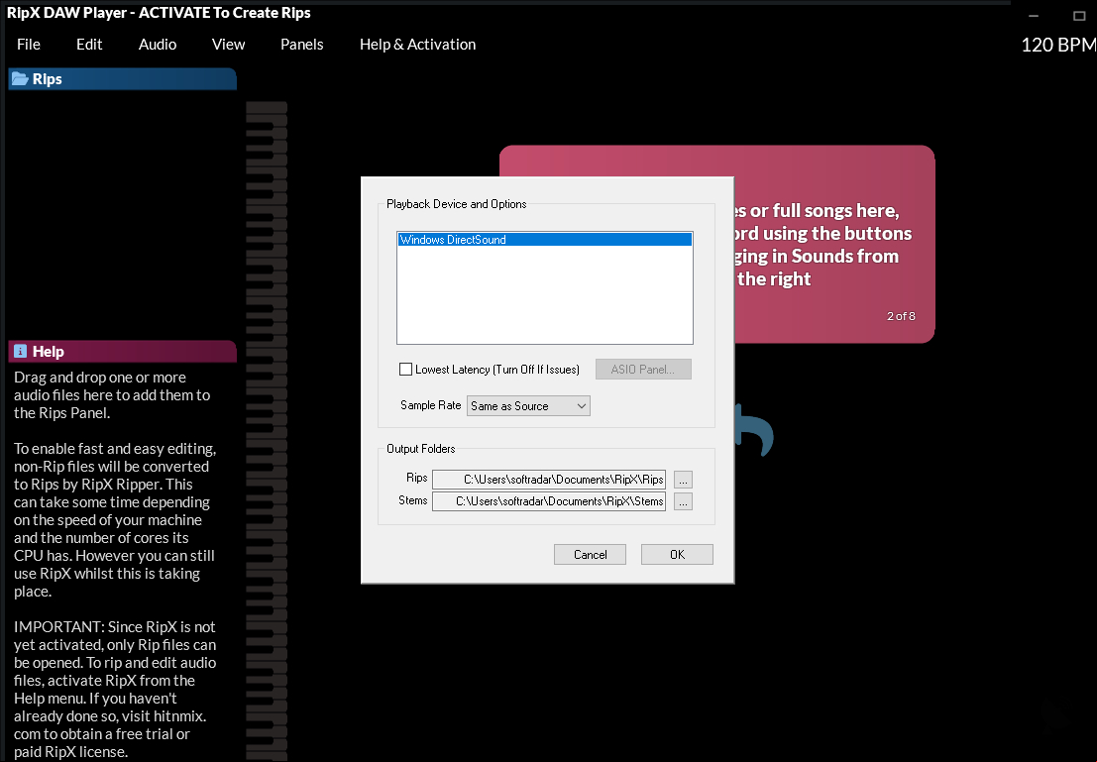Click the Help panel info icon
Screen dimensions: 1097x762
pos(20,351)
